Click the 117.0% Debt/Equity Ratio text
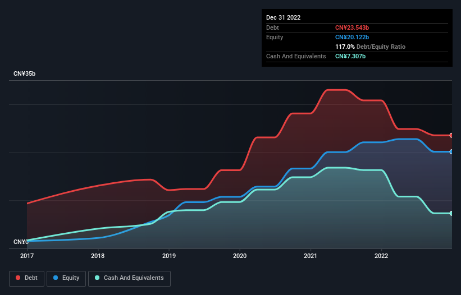Image resolution: width=461 pixels, height=295 pixels. point(370,47)
